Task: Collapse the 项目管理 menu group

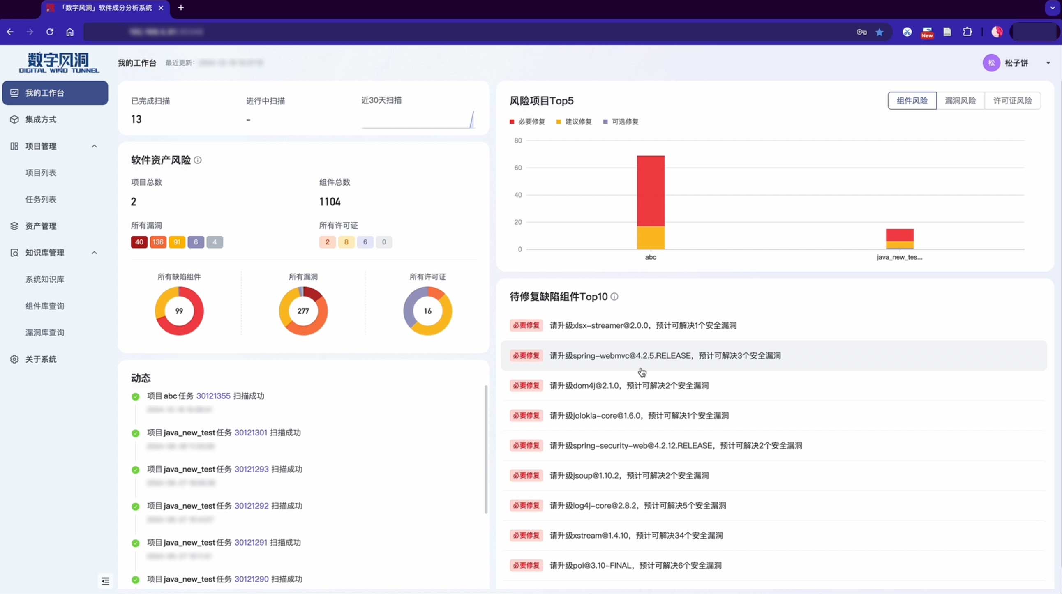Action: point(95,146)
